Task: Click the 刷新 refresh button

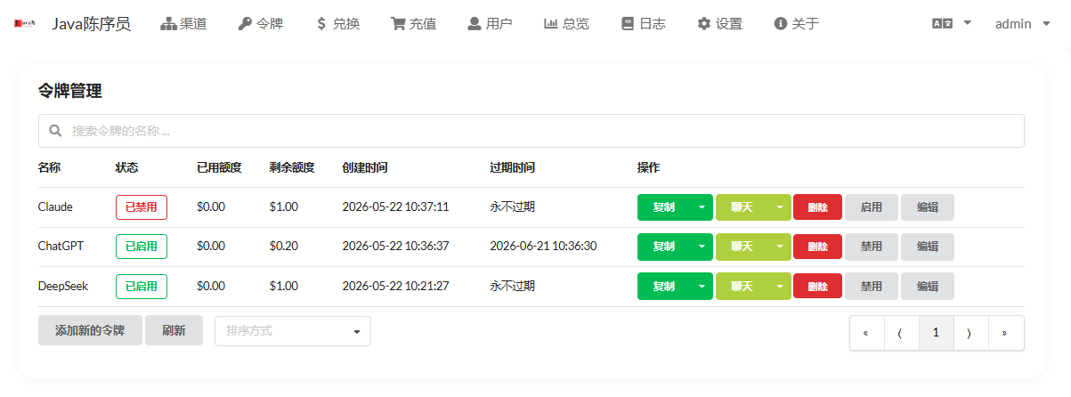Action: [x=174, y=330]
